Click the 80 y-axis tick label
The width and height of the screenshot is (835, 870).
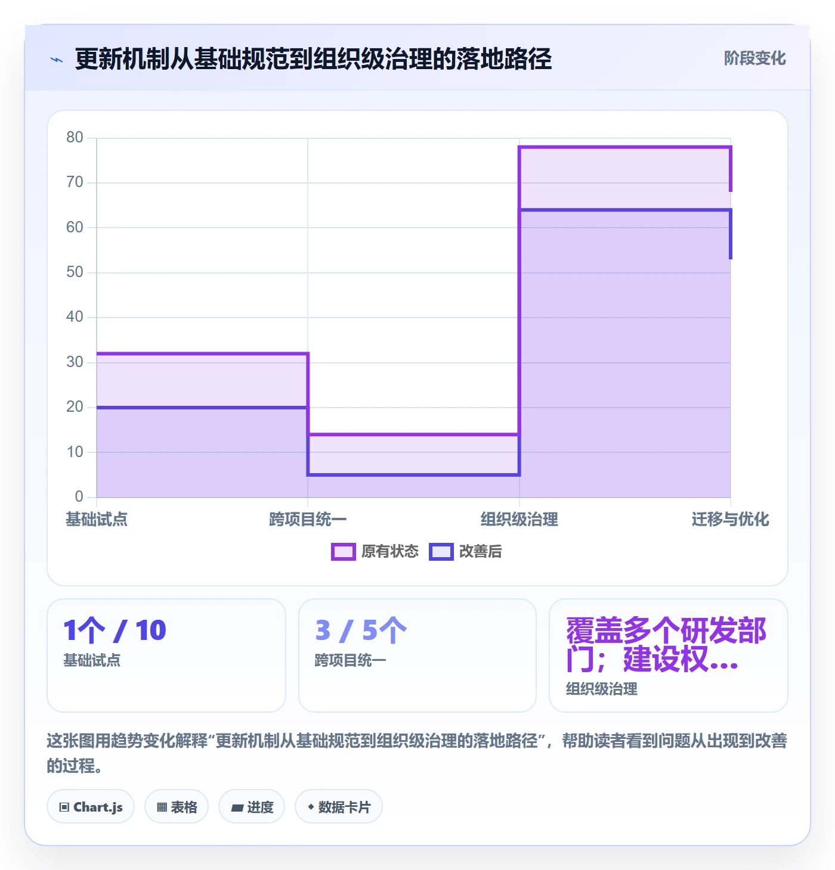[75, 138]
